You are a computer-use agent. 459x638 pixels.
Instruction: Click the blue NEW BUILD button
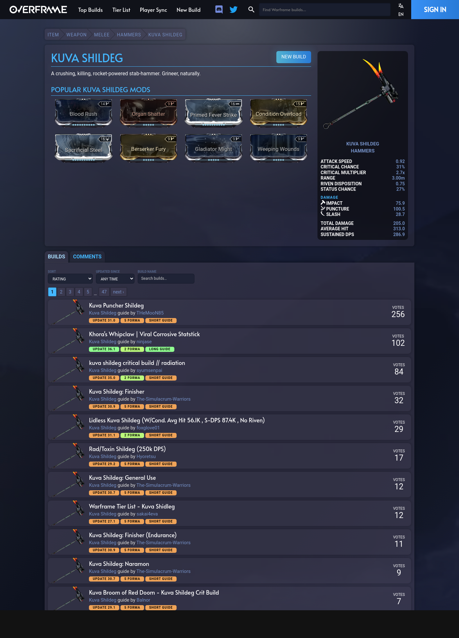pyautogui.click(x=294, y=57)
